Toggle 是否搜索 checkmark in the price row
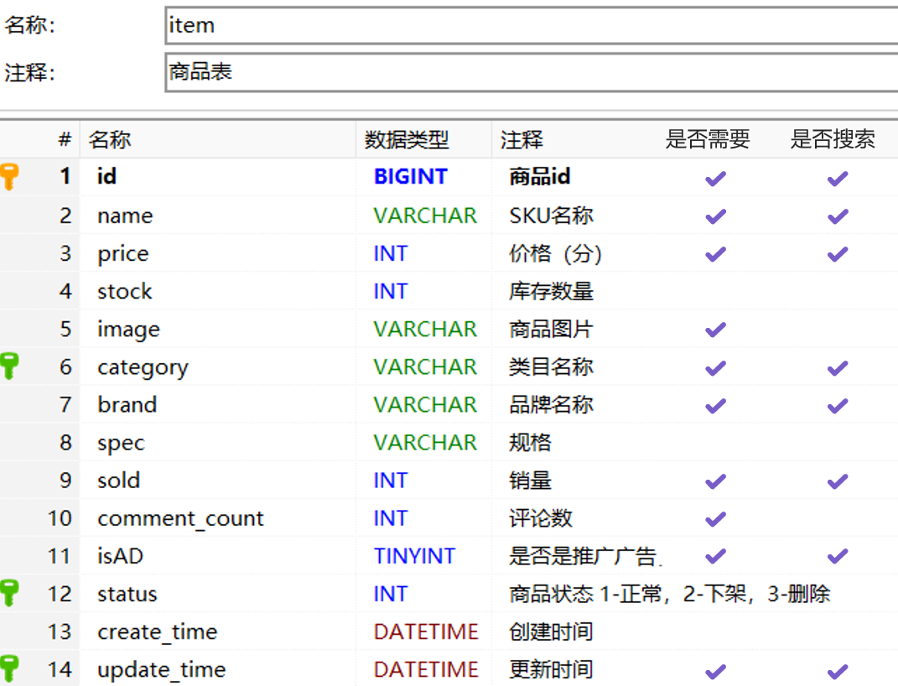Image resolution: width=898 pixels, height=686 pixels. (837, 254)
